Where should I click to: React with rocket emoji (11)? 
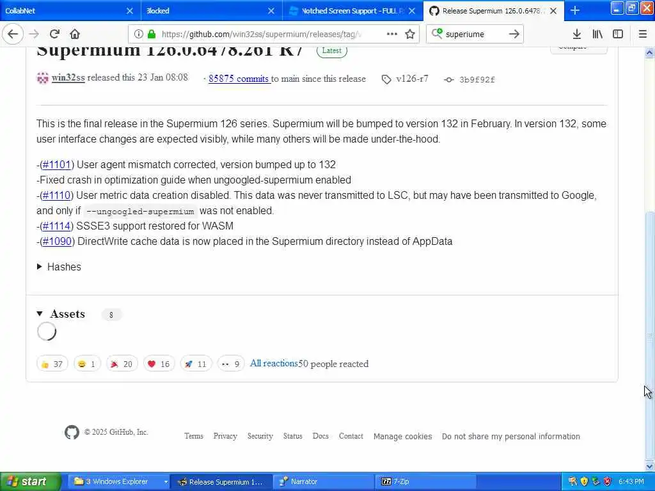pyautogui.click(x=196, y=364)
